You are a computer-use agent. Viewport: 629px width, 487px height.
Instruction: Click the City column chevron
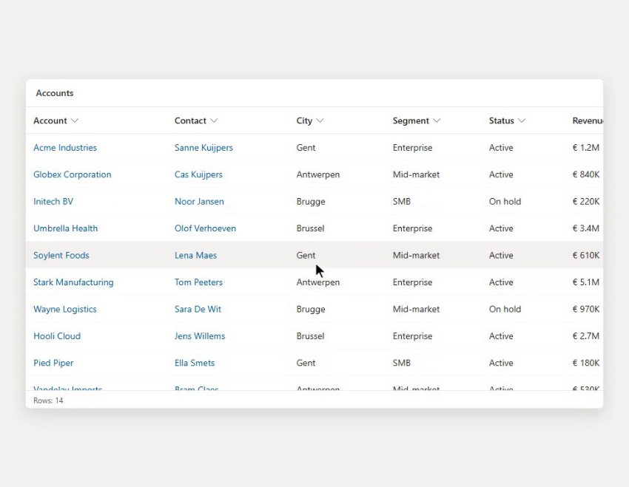click(x=320, y=120)
